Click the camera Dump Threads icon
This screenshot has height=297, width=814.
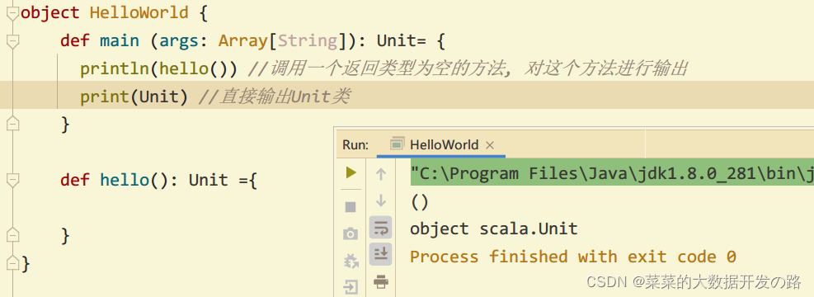pos(351,234)
